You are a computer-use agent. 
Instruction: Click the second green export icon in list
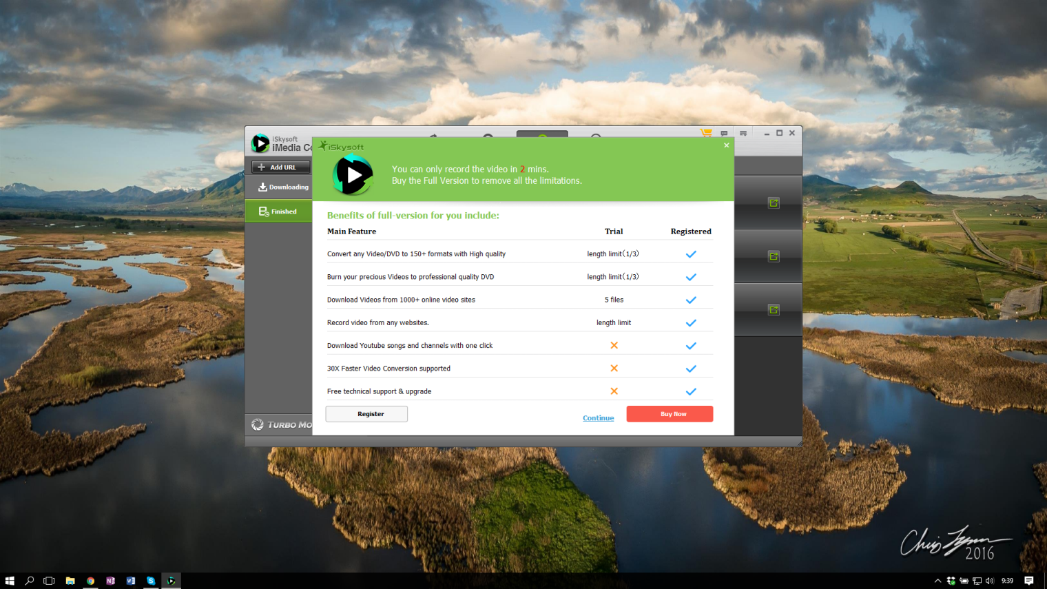(774, 256)
